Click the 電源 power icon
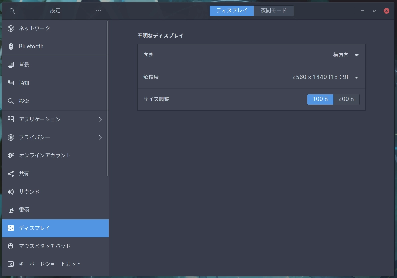The height and width of the screenshot is (278, 397). pyautogui.click(x=11, y=210)
